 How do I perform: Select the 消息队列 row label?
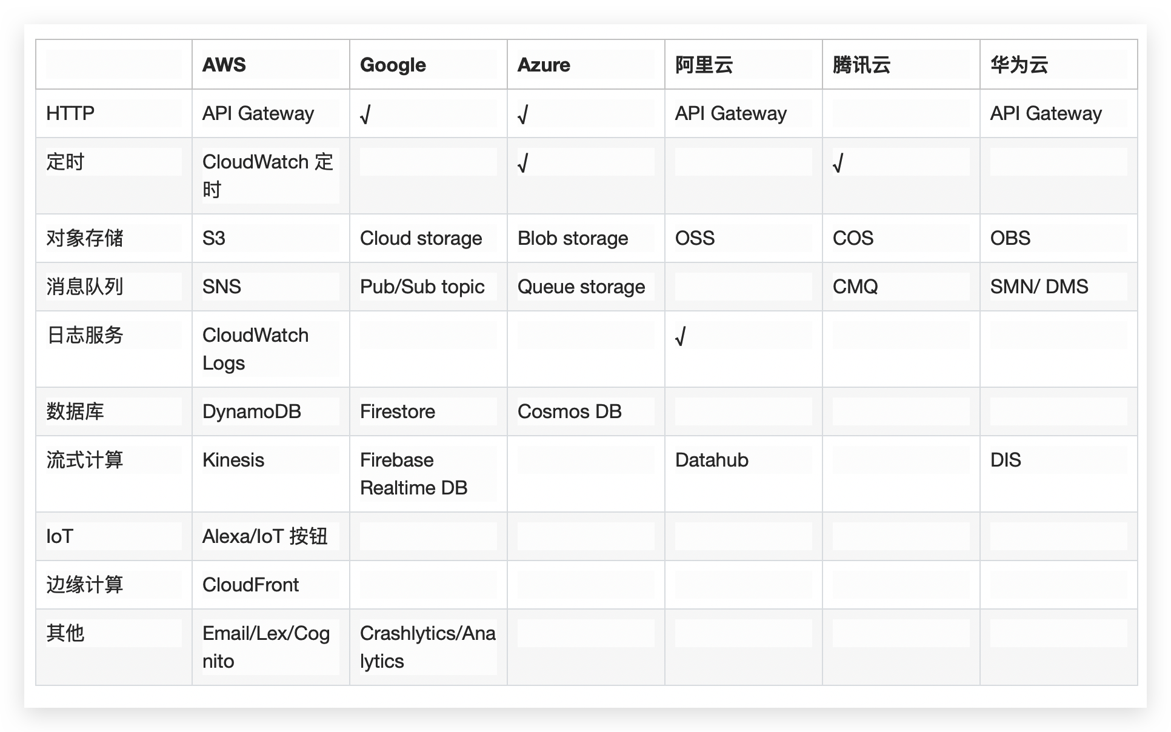[85, 287]
